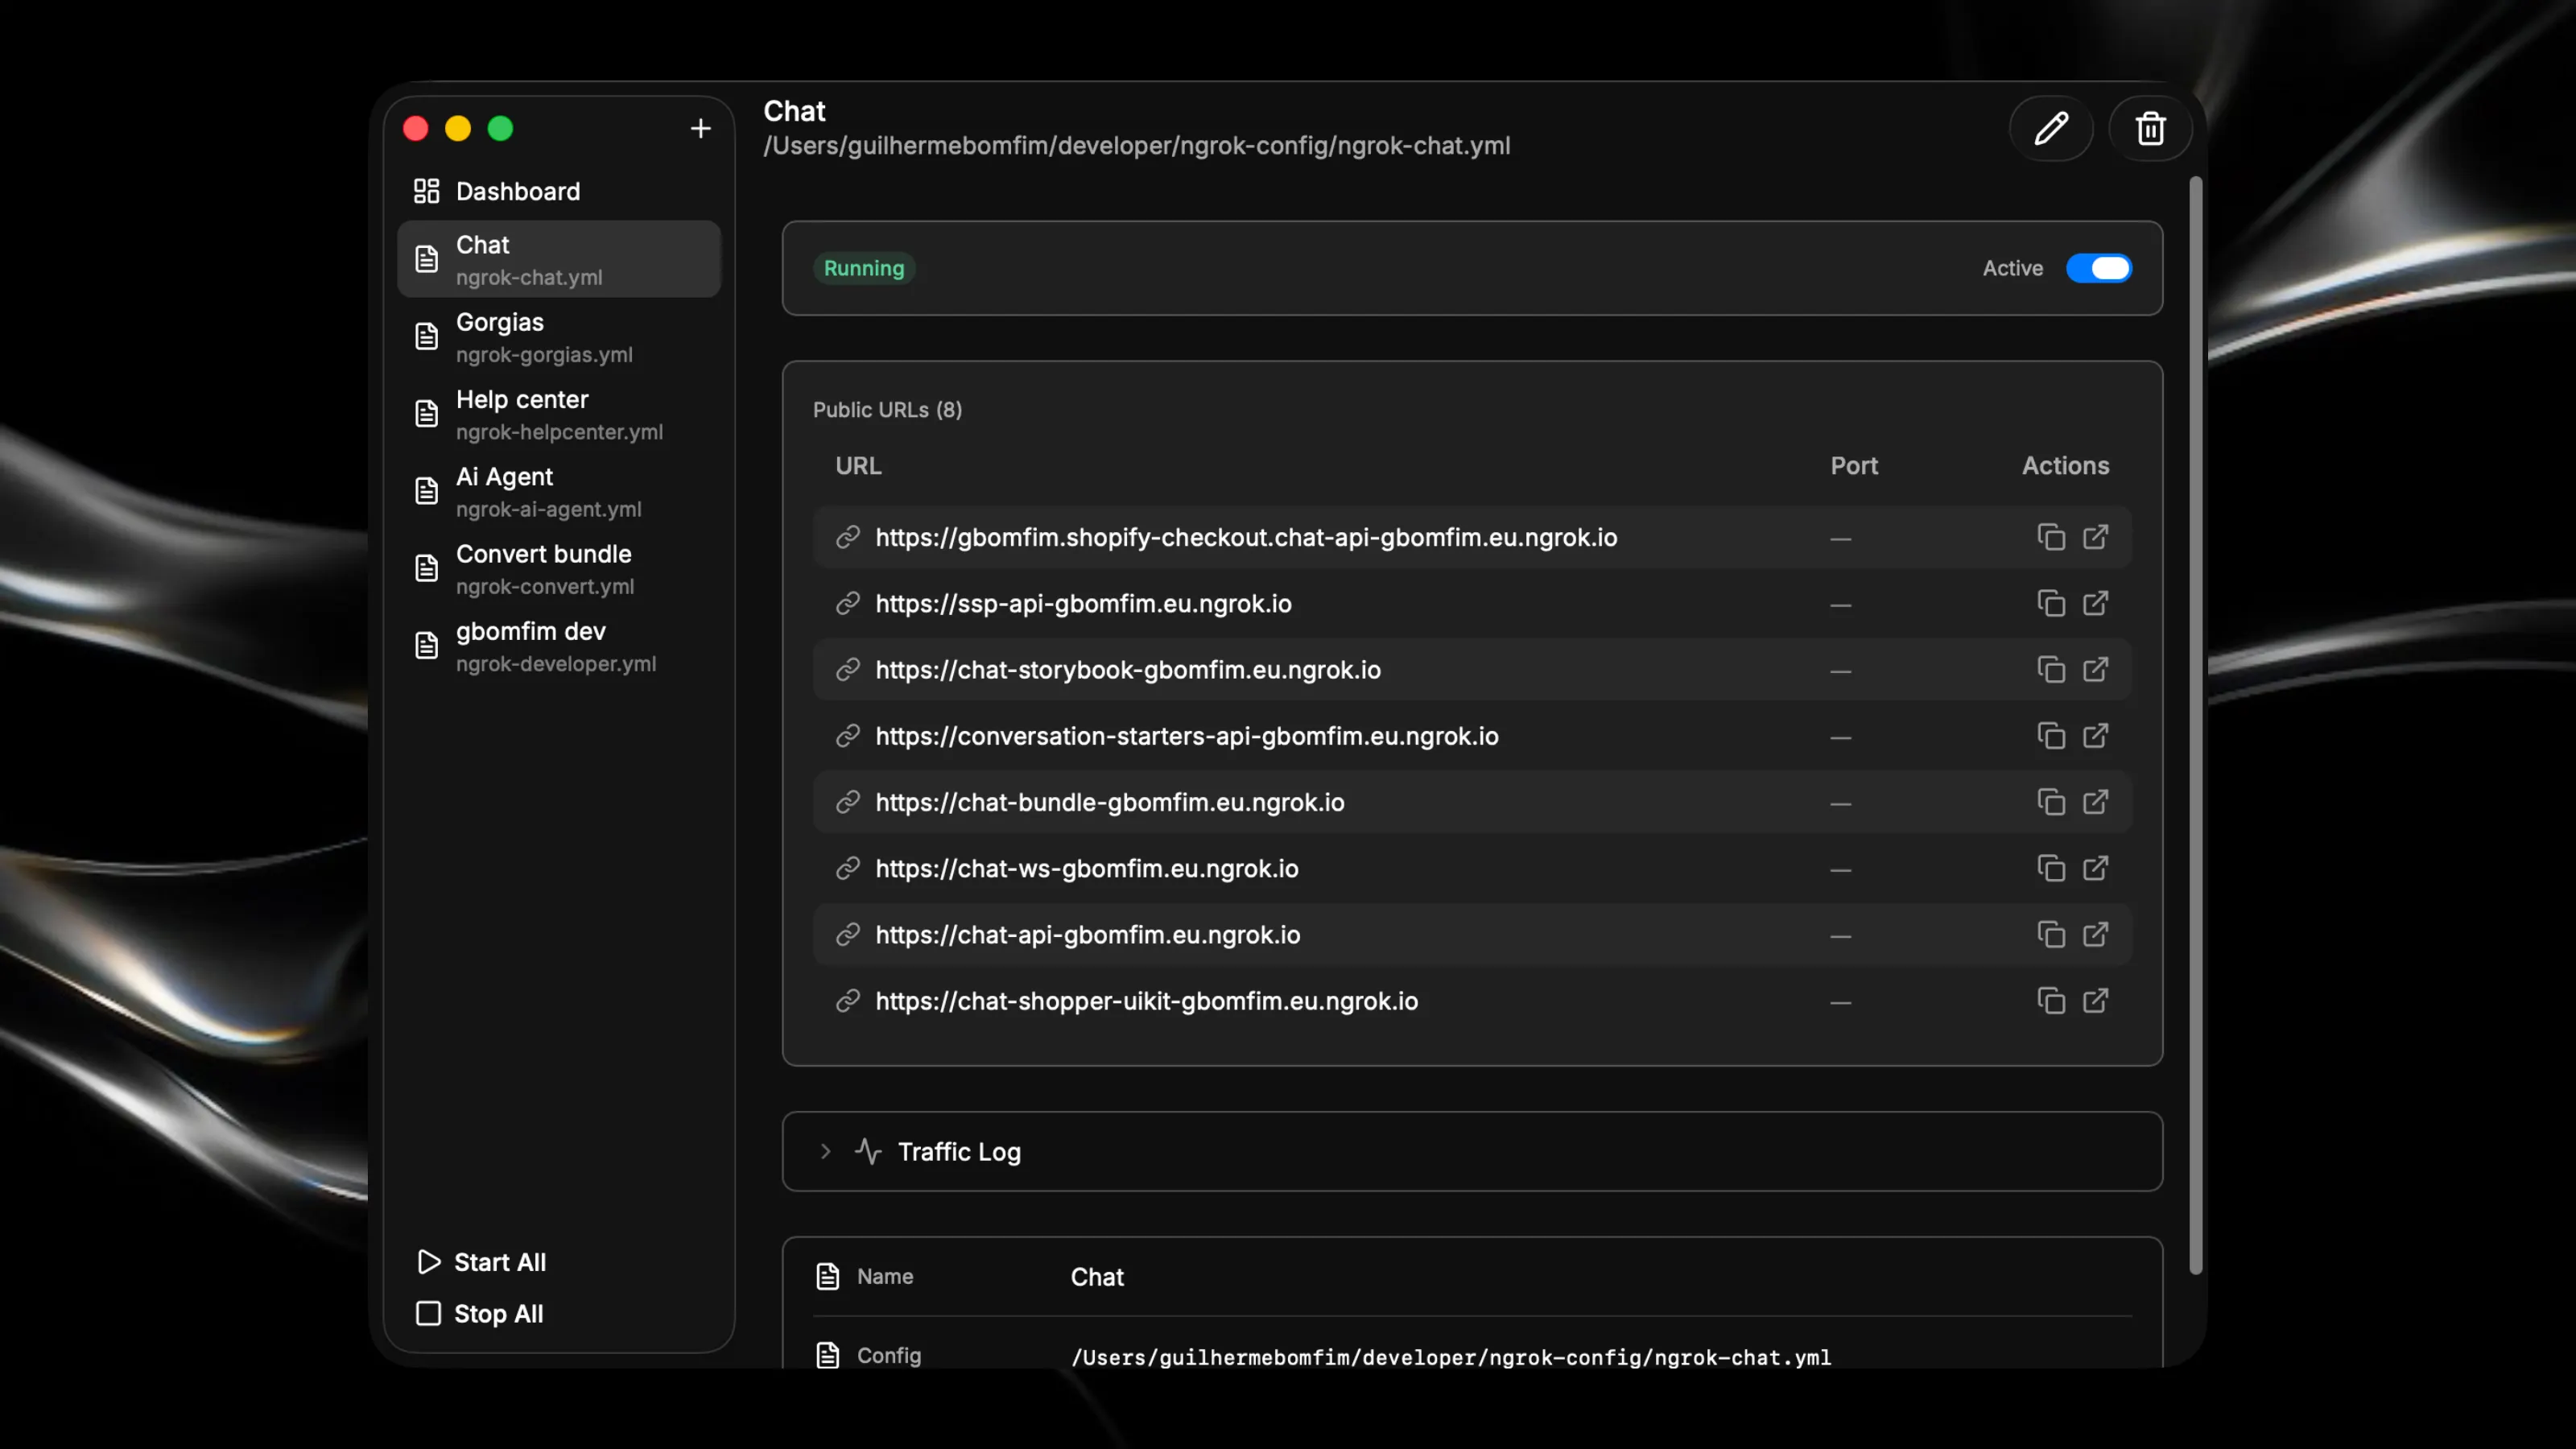Select the Convert bundle config
Image resolution: width=2576 pixels, height=1449 pixels.
(x=558, y=569)
